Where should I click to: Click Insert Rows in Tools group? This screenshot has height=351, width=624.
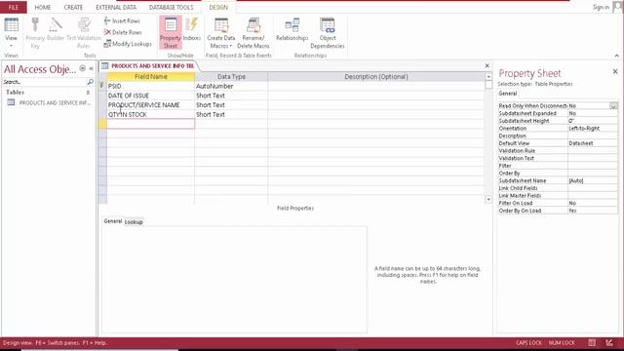point(122,20)
